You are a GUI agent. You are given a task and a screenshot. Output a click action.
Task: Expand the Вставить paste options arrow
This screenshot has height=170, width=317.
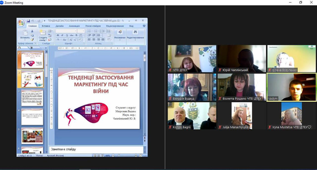[25, 40]
